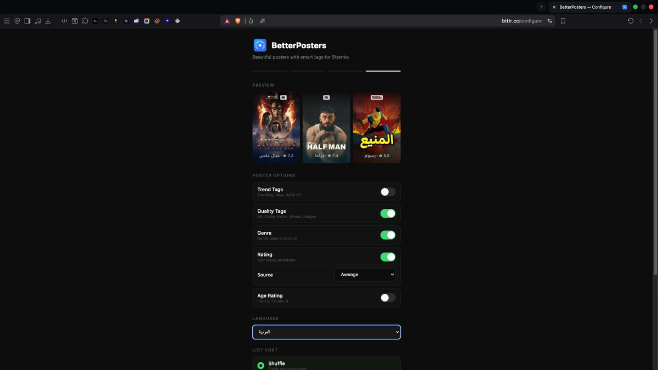
Task: Go back with the left chevron
Action: point(641,21)
